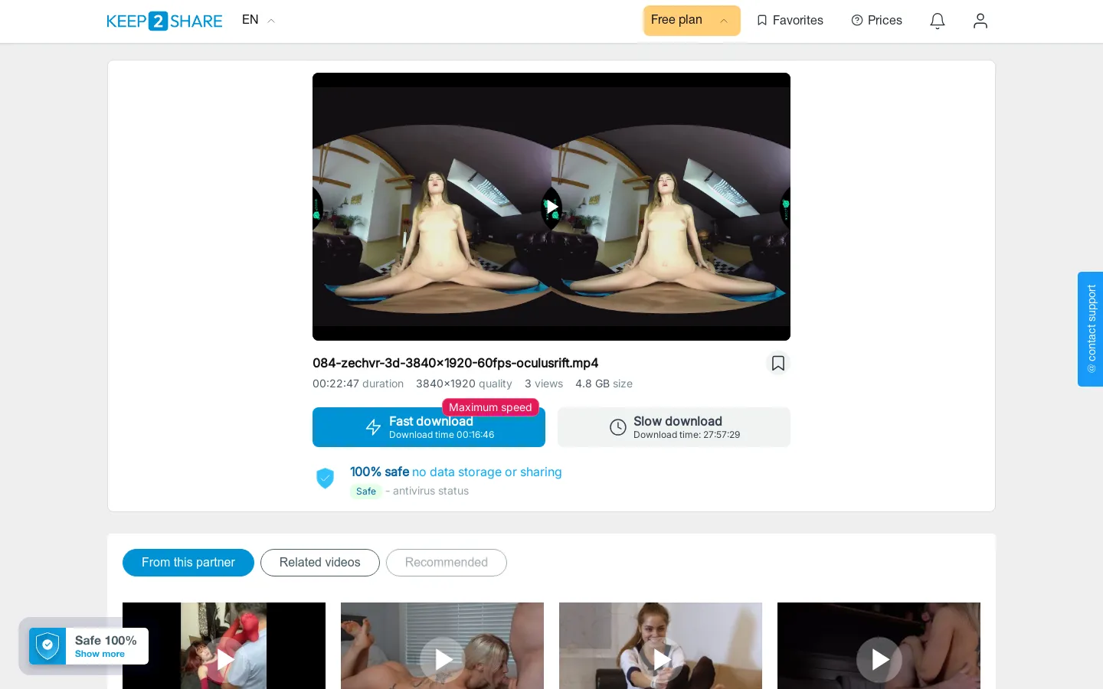Viewport: 1103px width, 689px height.
Task: Open the vertical contact support tab
Action: [x=1091, y=329]
